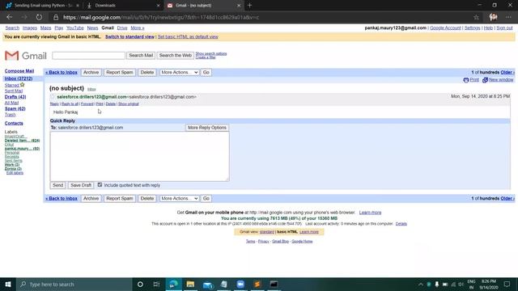Open Sent Mail folder
Viewport: 518px width, 291px height.
(x=14, y=91)
